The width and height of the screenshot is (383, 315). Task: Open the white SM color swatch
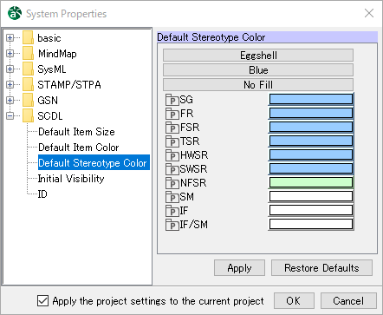click(x=311, y=196)
